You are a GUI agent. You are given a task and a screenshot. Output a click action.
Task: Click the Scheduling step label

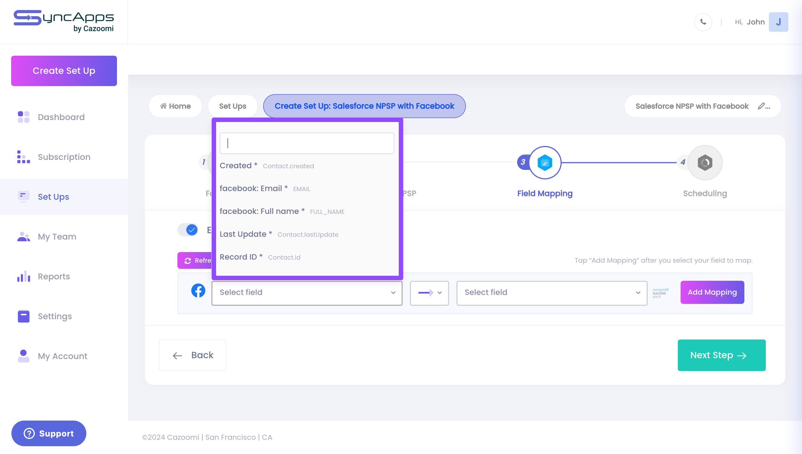(x=705, y=193)
